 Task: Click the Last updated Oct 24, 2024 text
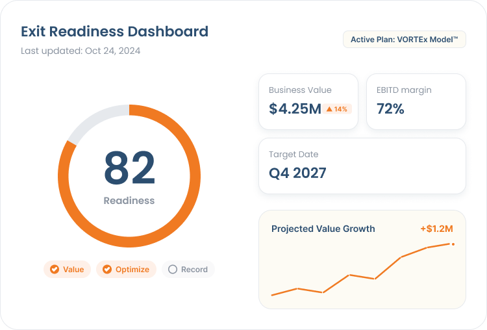tap(81, 51)
